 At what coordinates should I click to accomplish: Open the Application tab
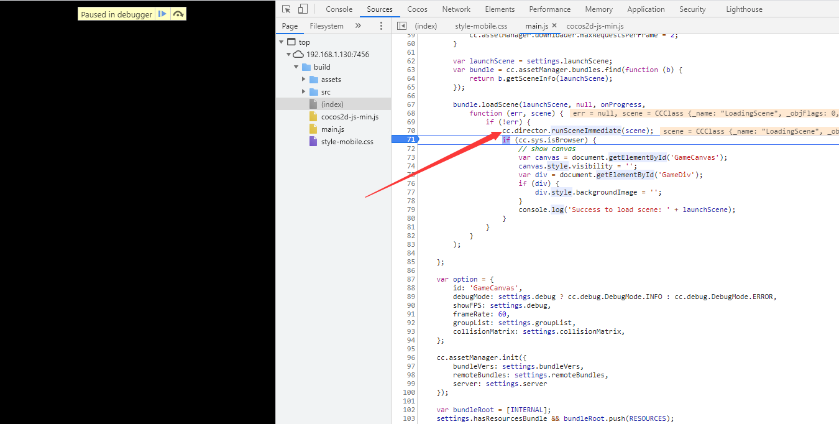pyautogui.click(x=646, y=9)
